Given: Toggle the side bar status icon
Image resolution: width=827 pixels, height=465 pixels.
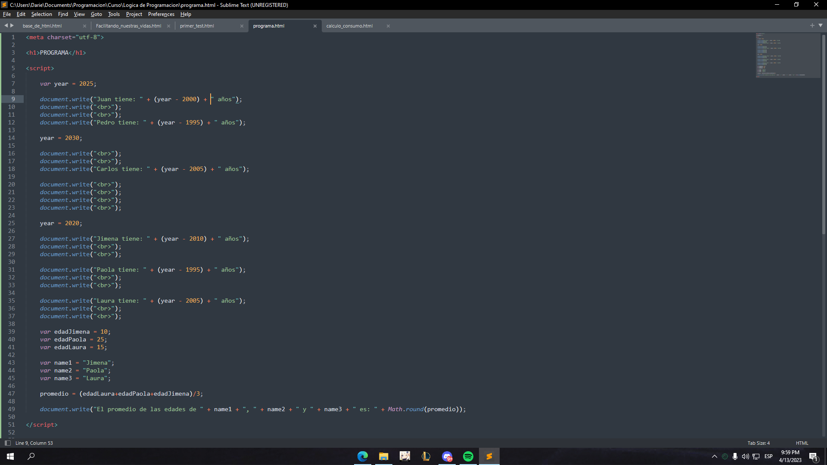Looking at the screenshot, I should pos(7,443).
